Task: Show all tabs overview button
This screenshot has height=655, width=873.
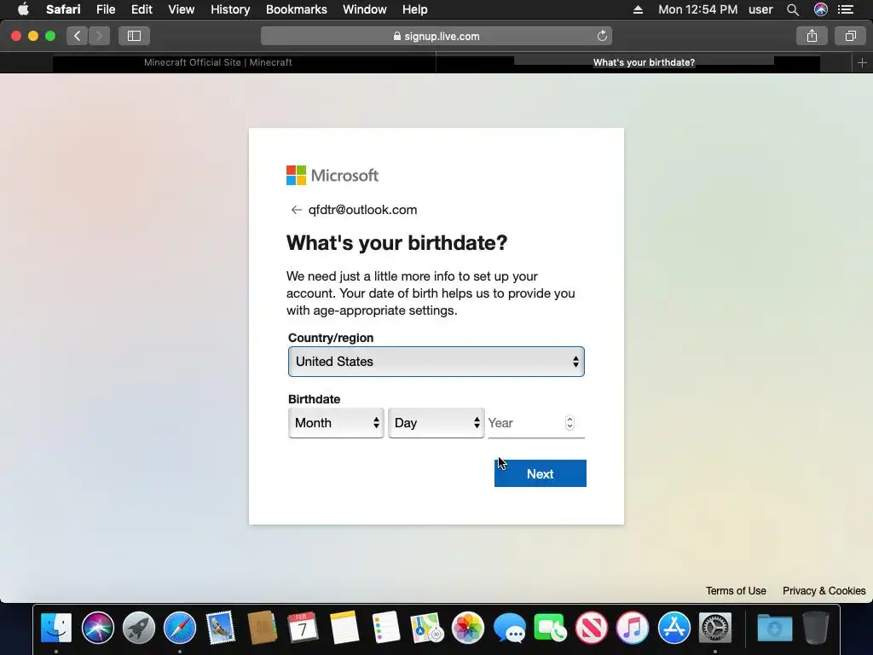Action: (850, 36)
